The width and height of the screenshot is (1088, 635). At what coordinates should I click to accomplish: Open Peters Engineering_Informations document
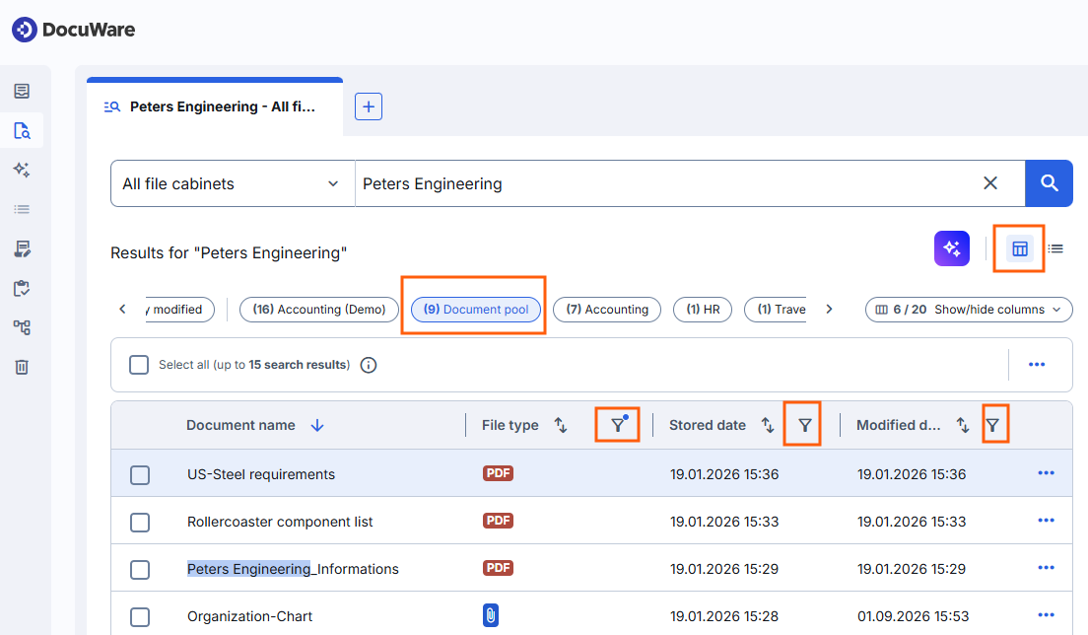[x=293, y=569]
